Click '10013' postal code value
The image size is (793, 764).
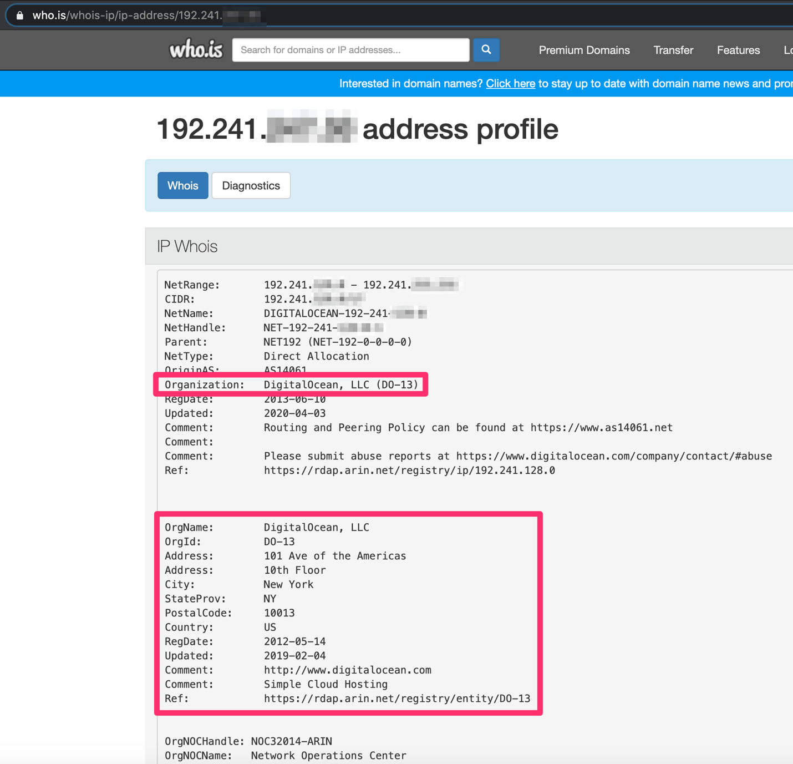coord(279,613)
